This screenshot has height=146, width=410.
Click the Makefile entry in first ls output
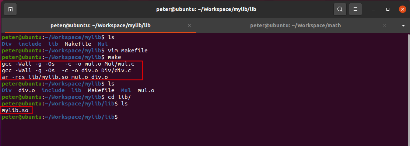(x=78, y=44)
